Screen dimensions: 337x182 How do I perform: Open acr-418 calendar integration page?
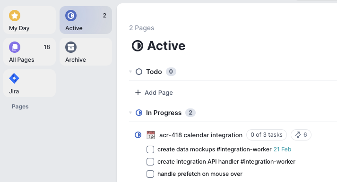pyautogui.click(x=201, y=135)
